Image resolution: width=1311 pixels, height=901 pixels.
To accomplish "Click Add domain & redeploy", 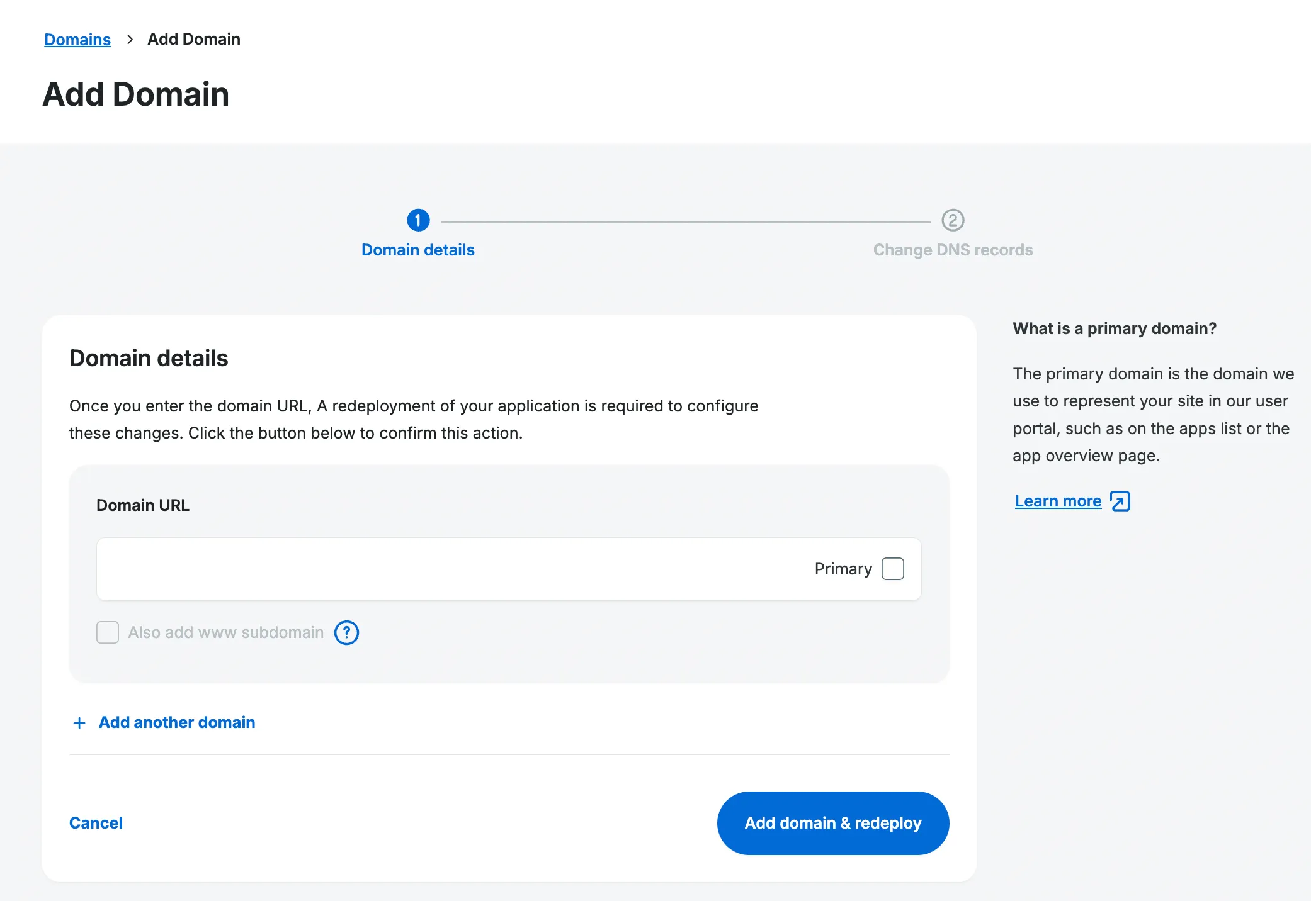I will pos(832,822).
